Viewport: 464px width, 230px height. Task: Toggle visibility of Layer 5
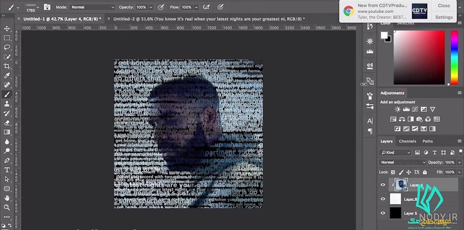tap(383, 213)
